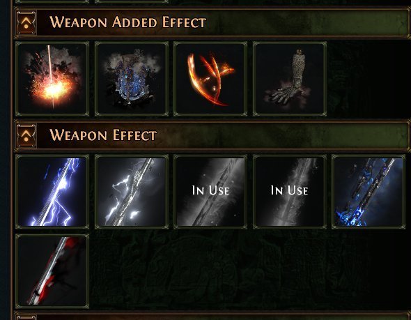
Task: Select the blue glowing twin-blade weapon effect
Action: tap(369, 192)
